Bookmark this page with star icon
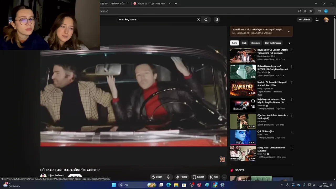 click(x=311, y=11)
